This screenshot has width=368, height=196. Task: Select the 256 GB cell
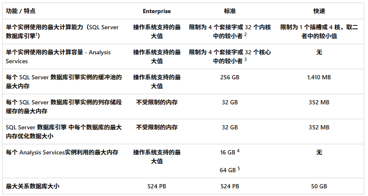(x=230, y=78)
